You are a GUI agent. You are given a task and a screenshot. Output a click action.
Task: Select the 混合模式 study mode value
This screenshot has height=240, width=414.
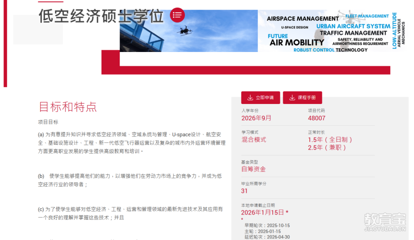(x=253, y=140)
